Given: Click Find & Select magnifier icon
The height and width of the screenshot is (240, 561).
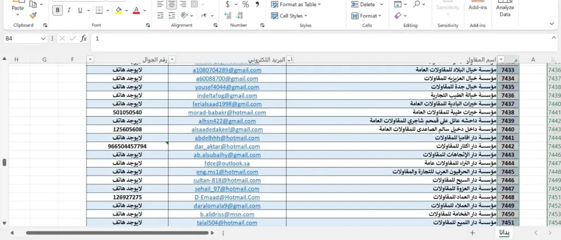Looking at the screenshot, I should click(x=416, y=4).
